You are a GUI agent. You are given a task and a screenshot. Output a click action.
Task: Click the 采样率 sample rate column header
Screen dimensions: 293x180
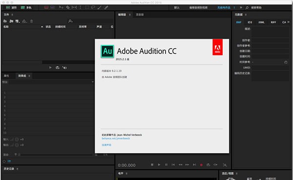(x=83, y=27)
